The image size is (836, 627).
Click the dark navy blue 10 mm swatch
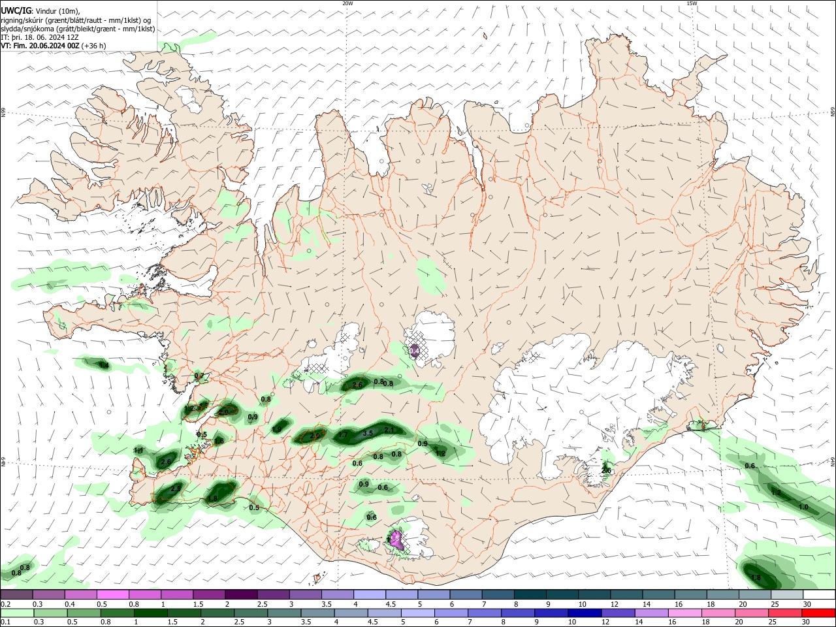tap(583, 613)
